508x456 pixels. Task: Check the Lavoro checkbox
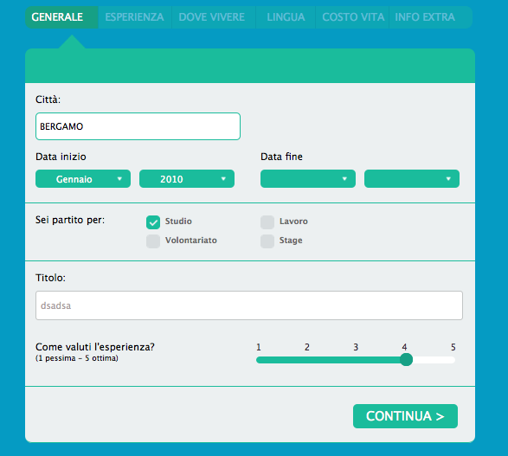tap(267, 222)
